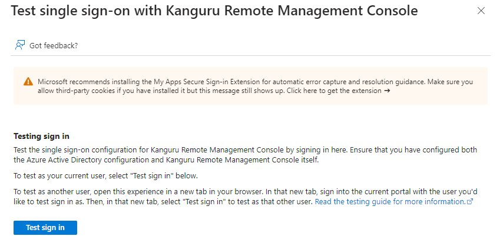Click the arrow after the extension link
This screenshot has width=500, height=246.
point(387,91)
